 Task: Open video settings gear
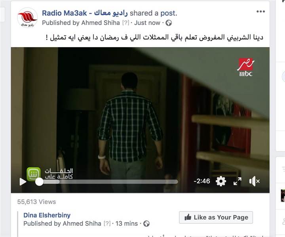(x=221, y=181)
